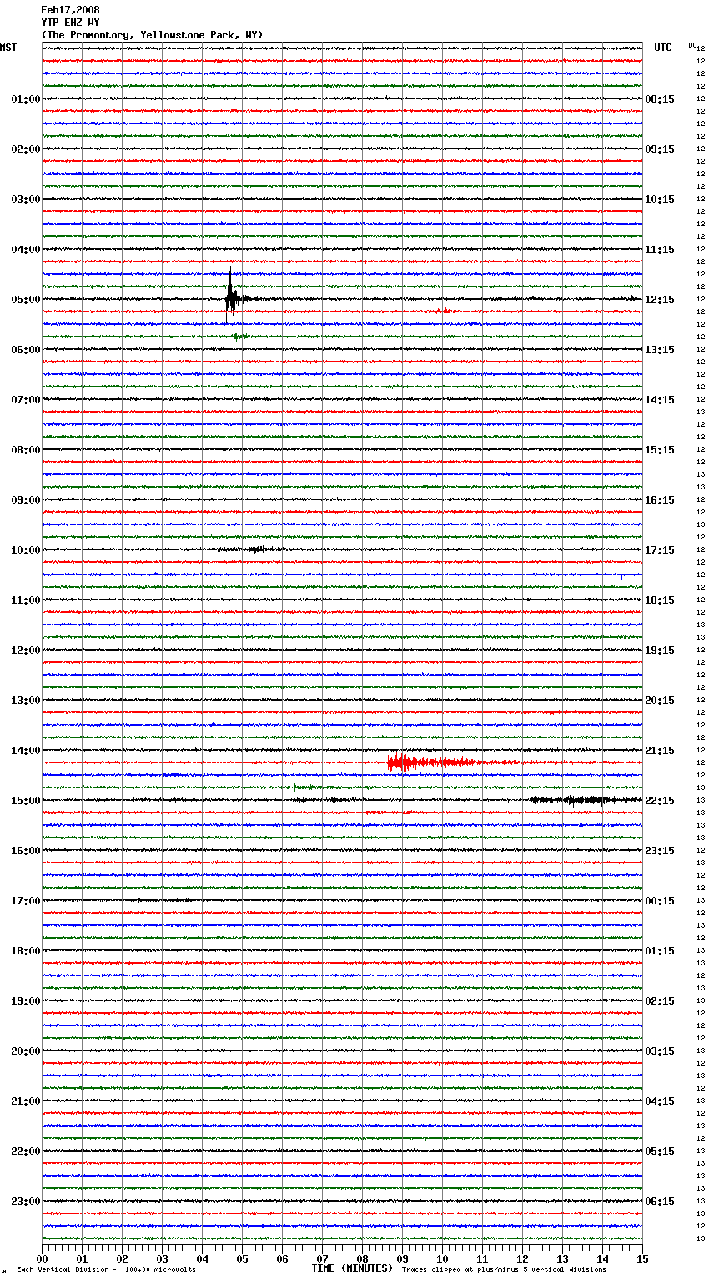Click the '22:15' UTC time label
This screenshot has width=709, height=1281.
point(660,801)
